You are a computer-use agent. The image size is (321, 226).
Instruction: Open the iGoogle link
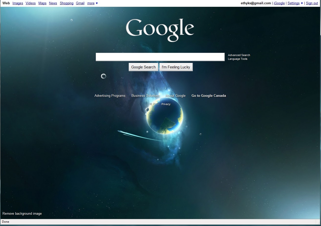pyautogui.click(x=279, y=3)
